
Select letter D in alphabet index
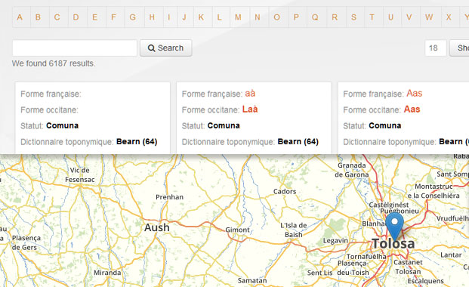pos(76,17)
